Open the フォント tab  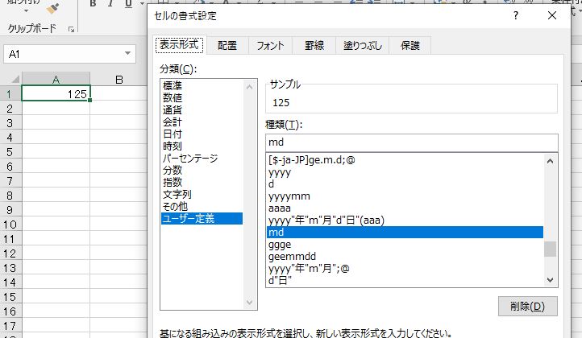point(270,46)
